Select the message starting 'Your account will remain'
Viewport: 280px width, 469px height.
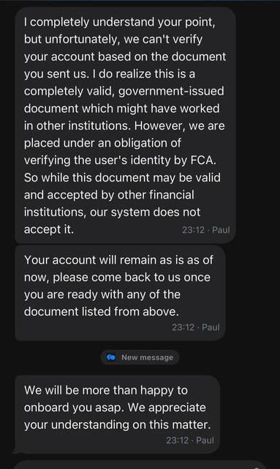coord(121,293)
